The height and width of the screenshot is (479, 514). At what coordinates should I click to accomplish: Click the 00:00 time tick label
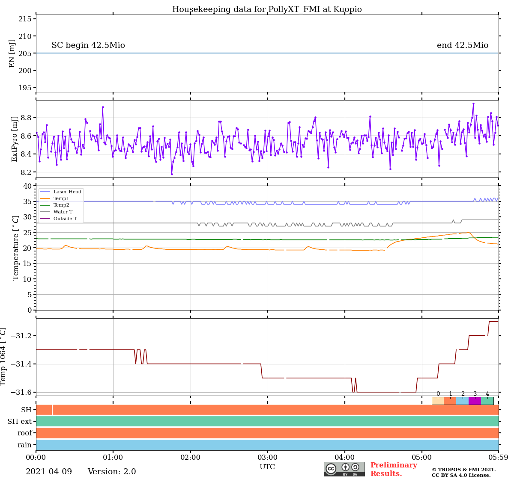(x=36, y=457)
